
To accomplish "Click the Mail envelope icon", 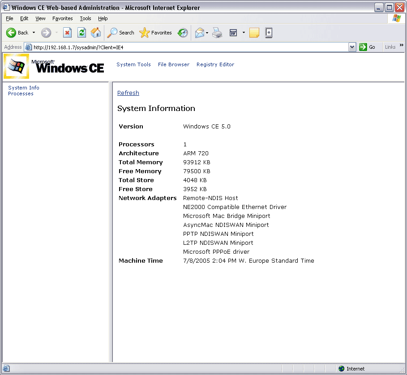I will coord(200,33).
